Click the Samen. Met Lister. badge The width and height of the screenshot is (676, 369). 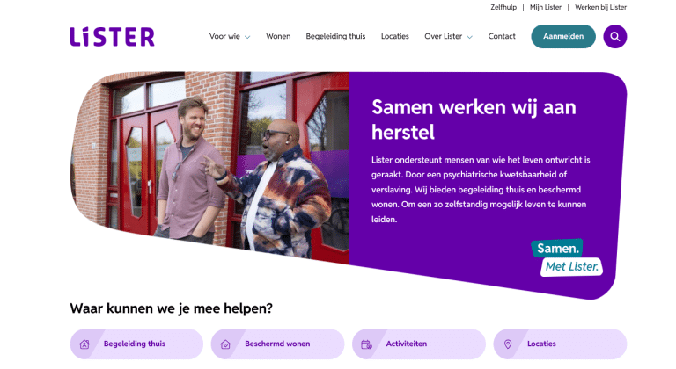point(567,257)
